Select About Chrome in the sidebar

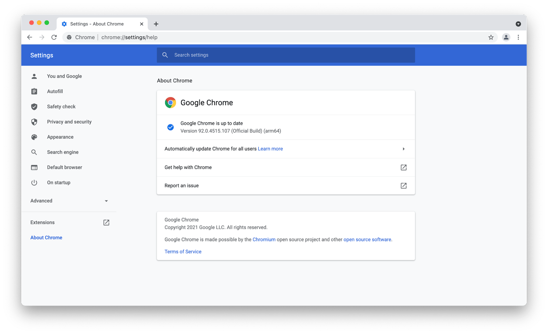(x=46, y=238)
